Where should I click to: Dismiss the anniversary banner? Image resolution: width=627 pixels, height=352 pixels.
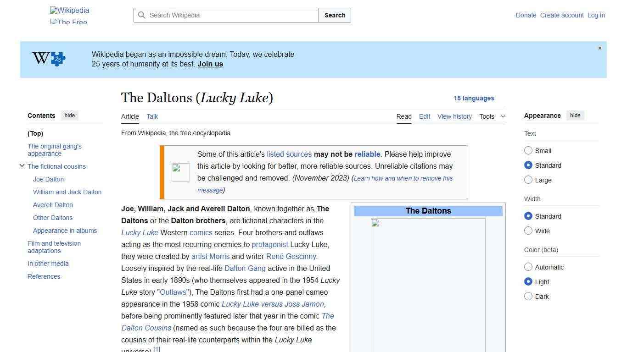[599, 48]
